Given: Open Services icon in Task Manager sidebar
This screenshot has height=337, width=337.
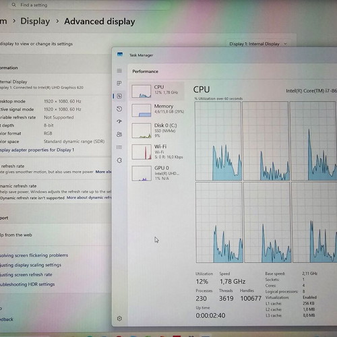Looking at the screenshot, I should [119, 160].
